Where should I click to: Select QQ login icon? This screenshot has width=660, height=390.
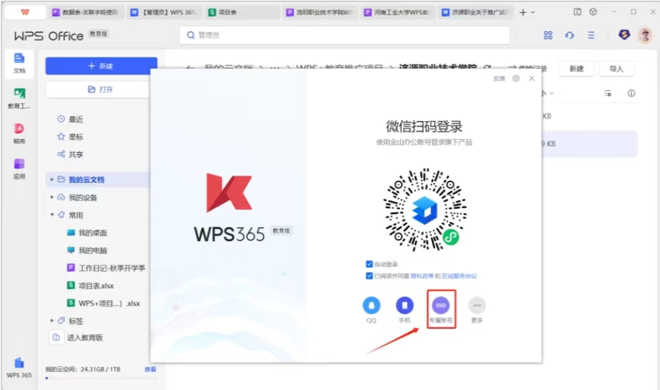[x=372, y=306]
